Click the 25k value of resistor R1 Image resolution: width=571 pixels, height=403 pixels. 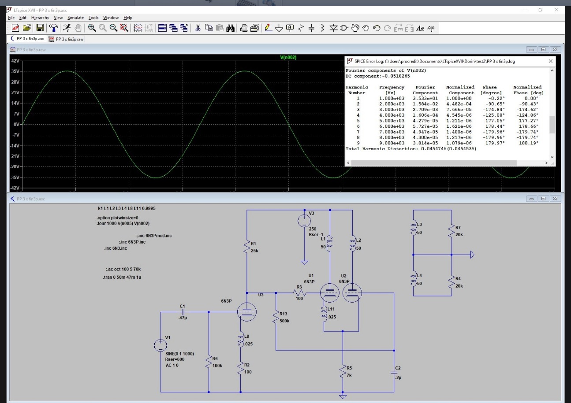(x=254, y=250)
